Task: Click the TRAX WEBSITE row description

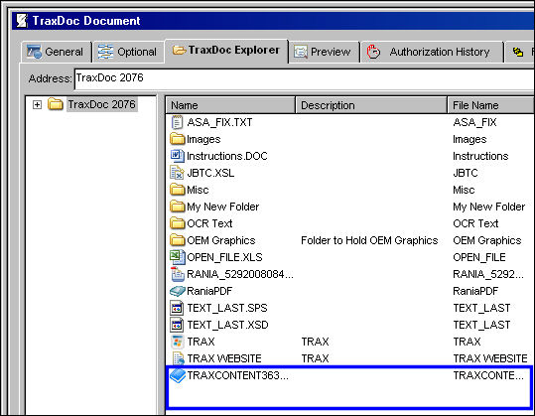Action: (x=315, y=358)
